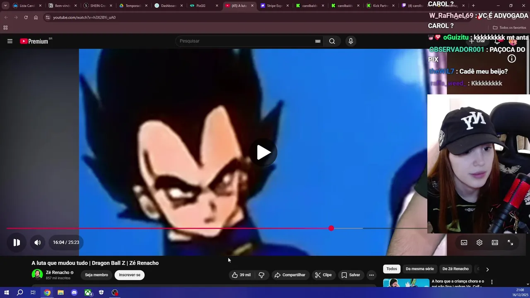The height and width of the screenshot is (298, 530).
Task: Open OBS Studio from taskbar
Action: pos(115,293)
